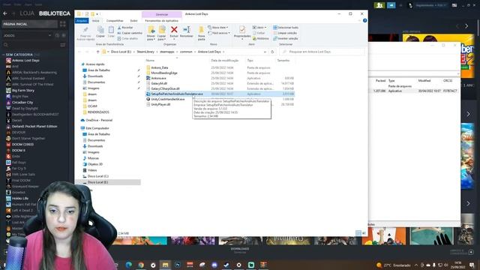Screen dimensions: 480x270
Task: Click the Recortar cut command
Action: pyautogui.click(x=125, y=28)
